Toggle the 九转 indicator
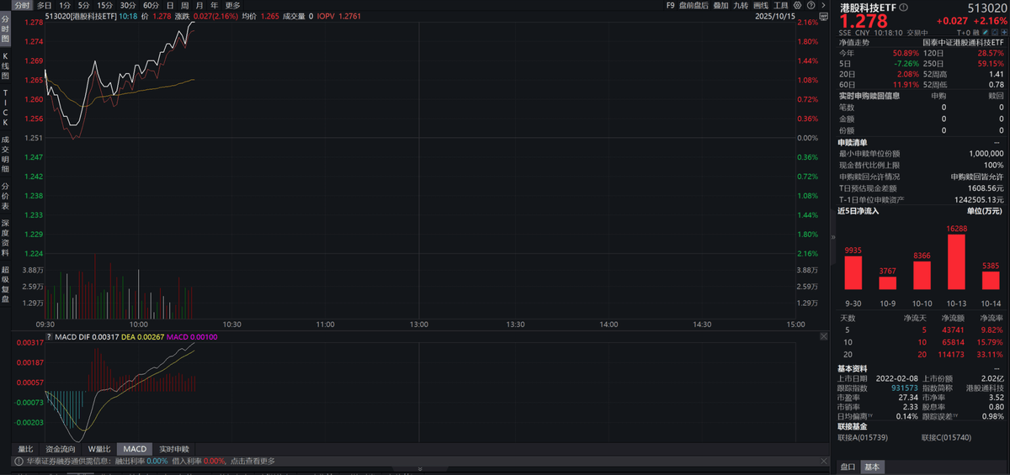Screen dimensions: 1010x475 tap(741, 5)
